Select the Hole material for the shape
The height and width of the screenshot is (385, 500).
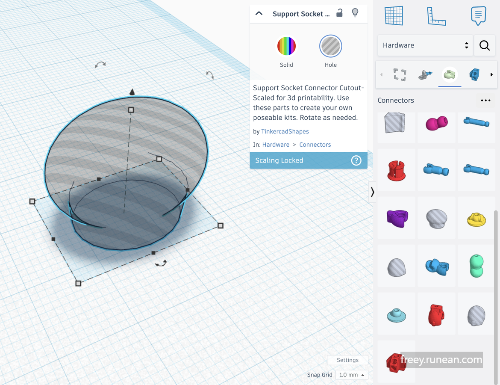point(330,46)
